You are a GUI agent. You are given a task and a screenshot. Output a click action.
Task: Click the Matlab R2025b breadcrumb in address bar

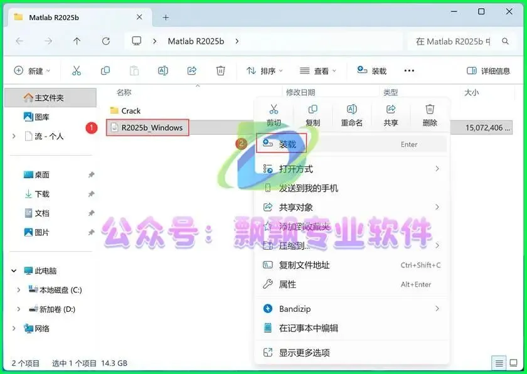coord(196,41)
